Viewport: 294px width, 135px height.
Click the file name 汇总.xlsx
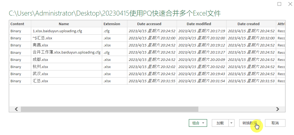pos(40,81)
